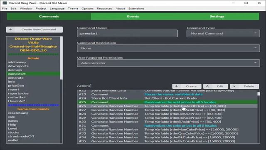The height and width of the screenshot is (150, 266).
Task: Click the Edit action button
Action: (x=216, y=86)
